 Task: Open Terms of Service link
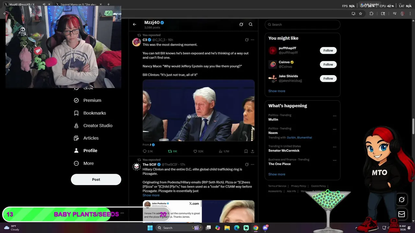pyautogui.click(x=277, y=186)
